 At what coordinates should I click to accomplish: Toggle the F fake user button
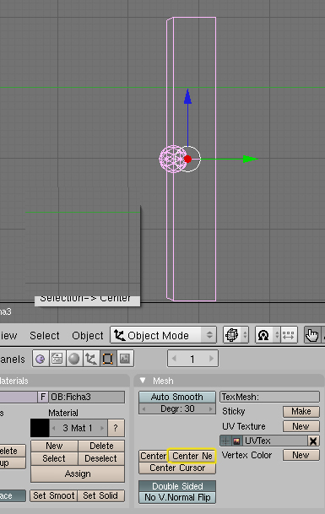(43, 397)
